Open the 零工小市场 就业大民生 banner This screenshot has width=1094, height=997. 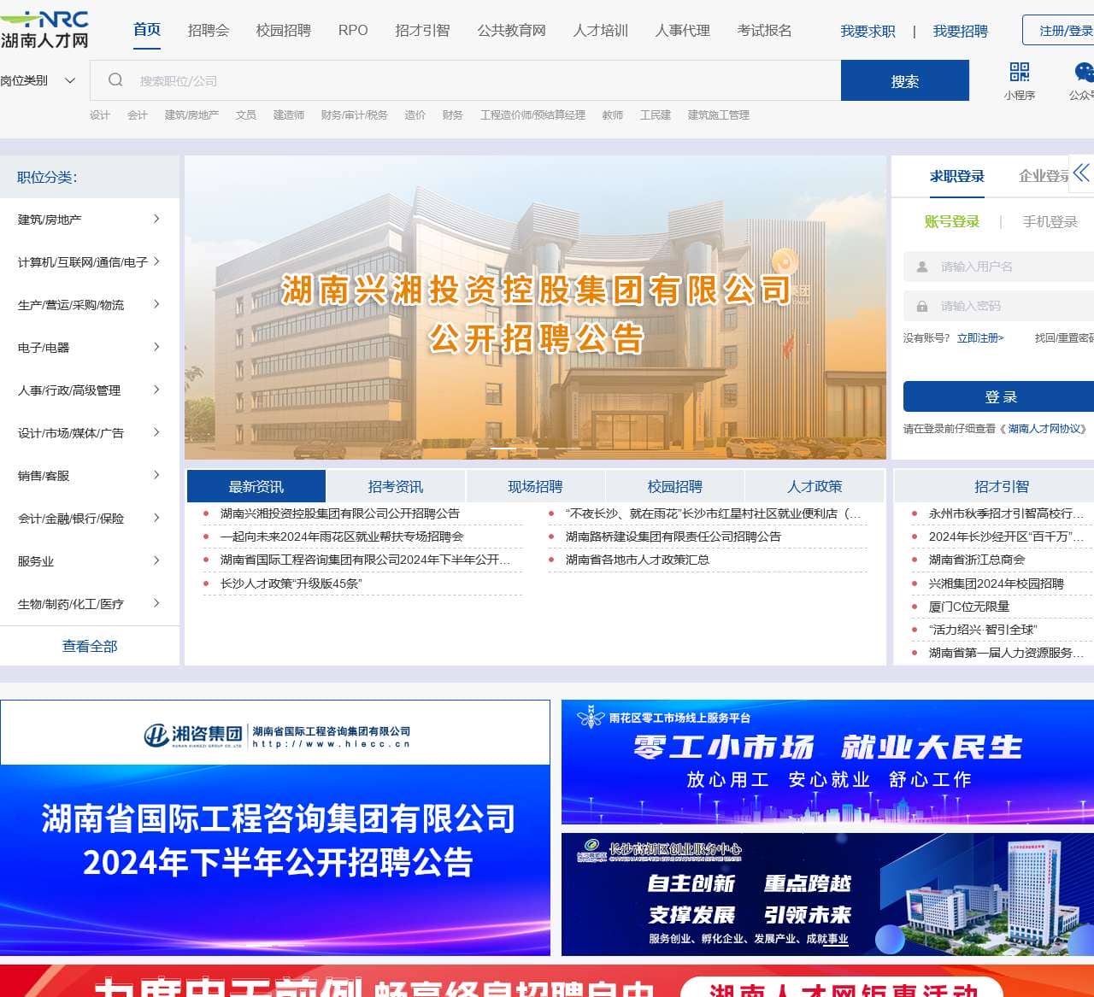pyautogui.click(x=827, y=762)
